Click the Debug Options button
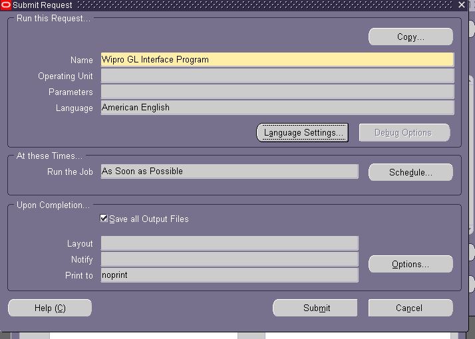 coord(404,132)
